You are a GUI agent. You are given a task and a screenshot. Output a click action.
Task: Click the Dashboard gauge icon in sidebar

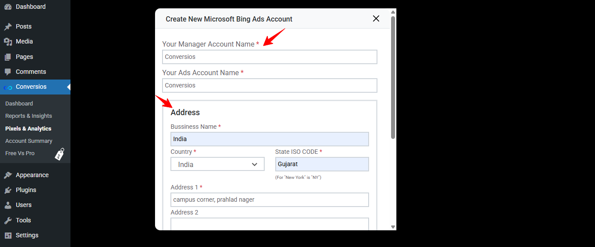tap(8, 7)
